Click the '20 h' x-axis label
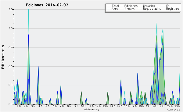Image resolution: width=183 pixels, height=112 pixels. 156,106
